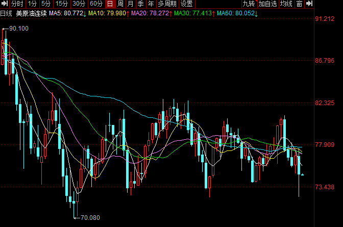This screenshot has height=227, width=343.
Task: Switch to the 周 weekly chart
Action: tap(120, 4)
